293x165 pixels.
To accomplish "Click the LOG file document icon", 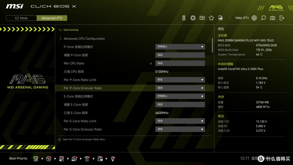I will coord(221,18).
